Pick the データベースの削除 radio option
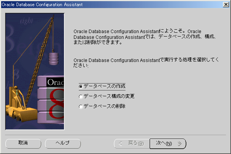The height and width of the screenshot is (154, 231). (x=80, y=106)
